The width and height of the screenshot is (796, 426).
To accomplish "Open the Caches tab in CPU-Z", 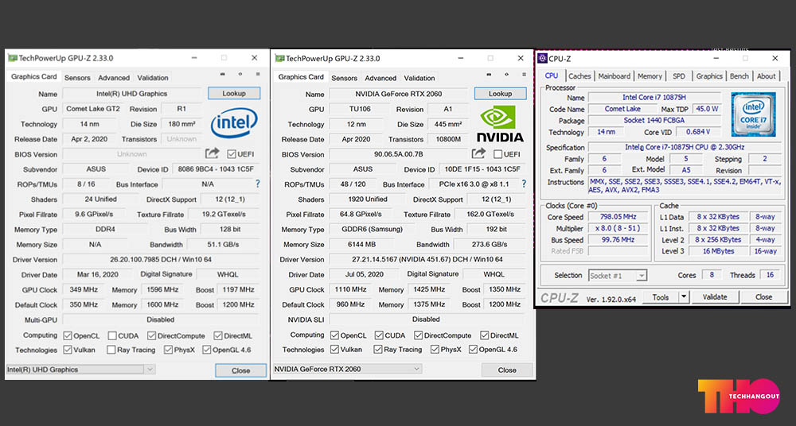I will 579,76.
